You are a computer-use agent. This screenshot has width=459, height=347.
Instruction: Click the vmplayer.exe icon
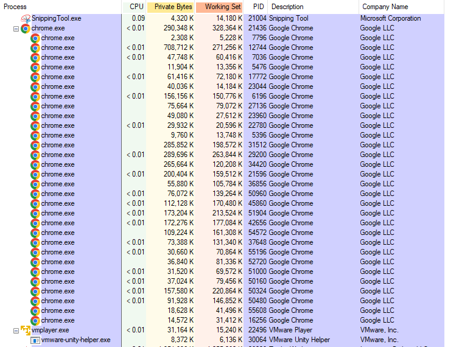click(x=26, y=331)
